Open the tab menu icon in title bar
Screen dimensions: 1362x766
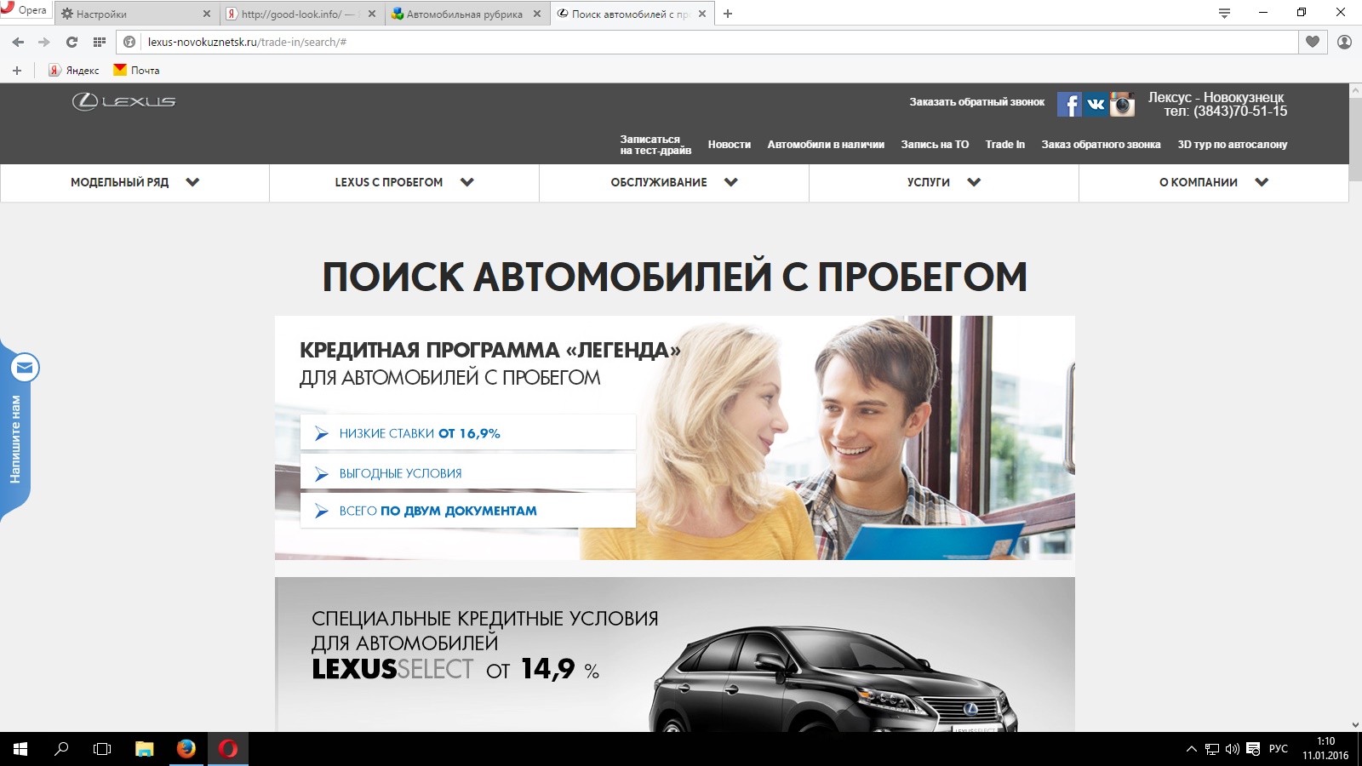[1224, 13]
